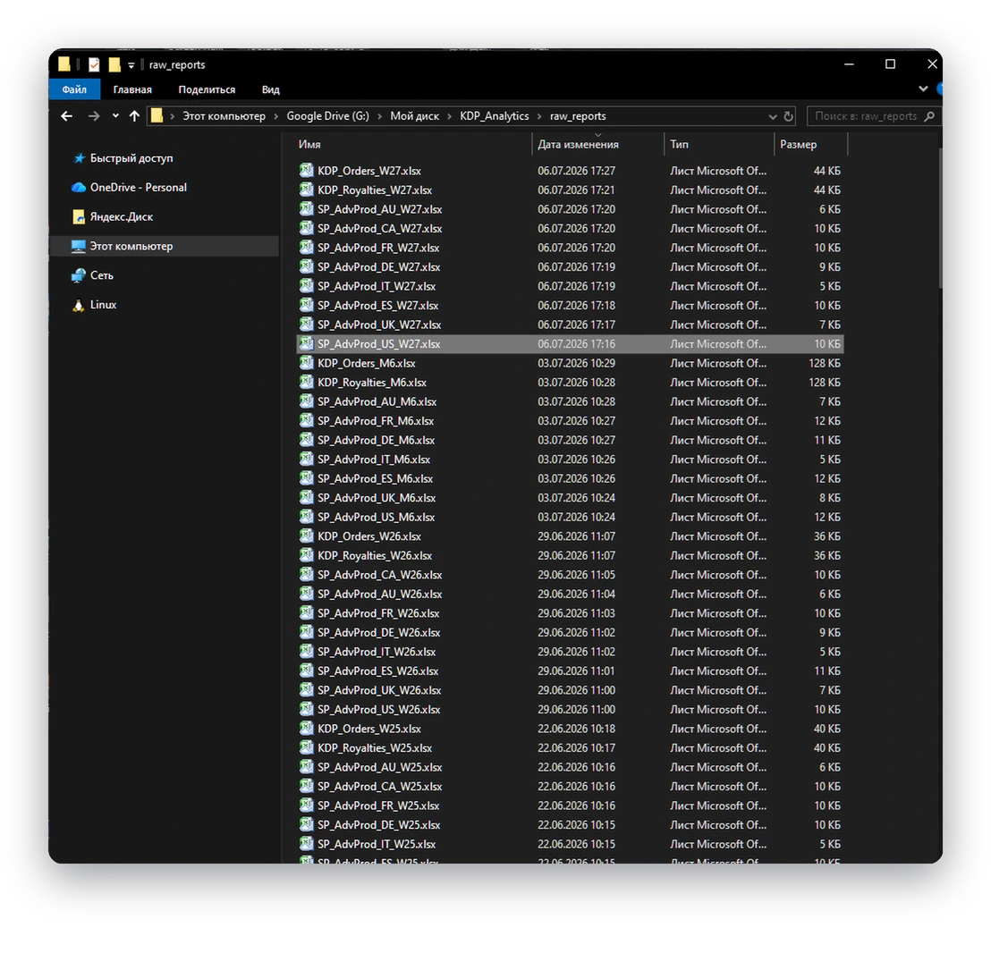Expand chevron after KDP_Analytics breadcrumb
991x953 pixels.
click(539, 116)
